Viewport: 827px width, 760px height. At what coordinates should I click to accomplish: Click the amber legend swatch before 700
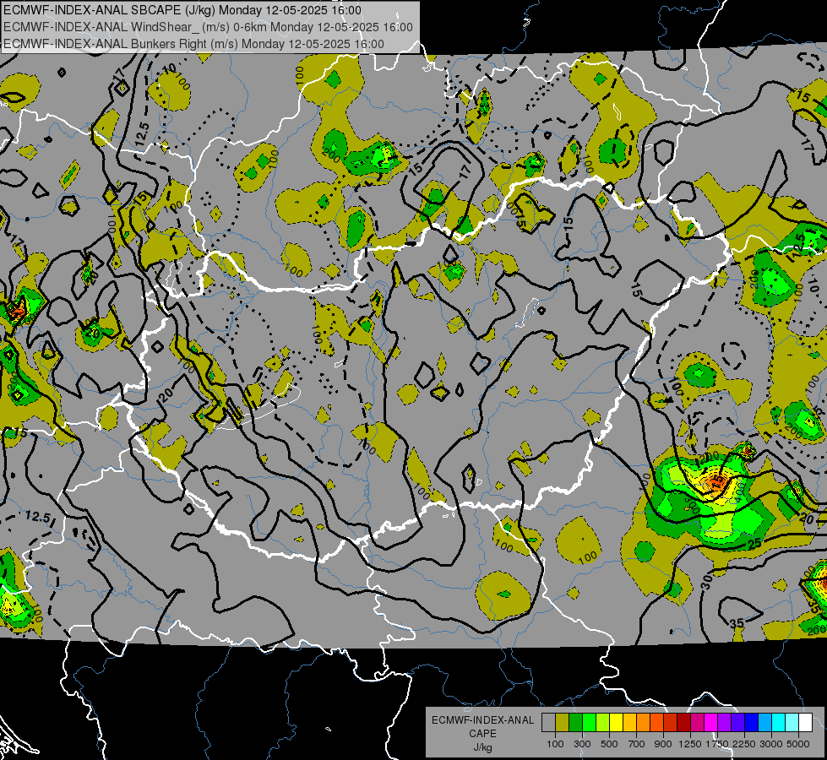(629, 723)
